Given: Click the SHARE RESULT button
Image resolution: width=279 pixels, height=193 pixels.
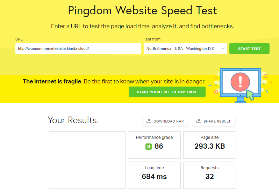Looking at the screenshot, I should pos(214,121).
